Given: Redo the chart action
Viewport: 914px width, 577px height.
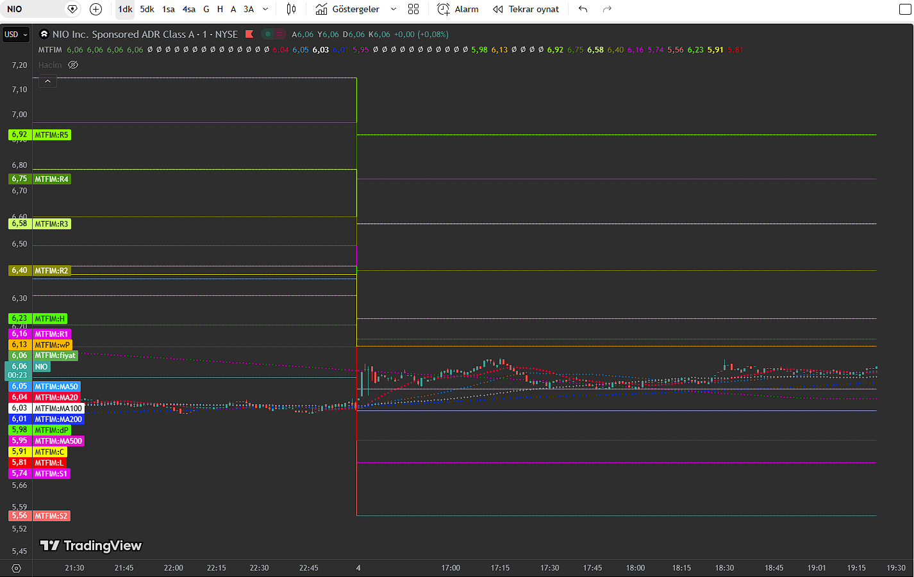Looking at the screenshot, I should click(x=607, y=9).
